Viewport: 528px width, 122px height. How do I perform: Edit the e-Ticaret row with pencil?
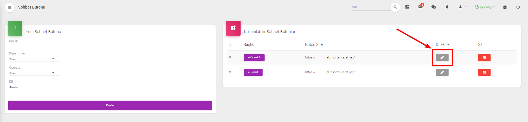[442, 72]
